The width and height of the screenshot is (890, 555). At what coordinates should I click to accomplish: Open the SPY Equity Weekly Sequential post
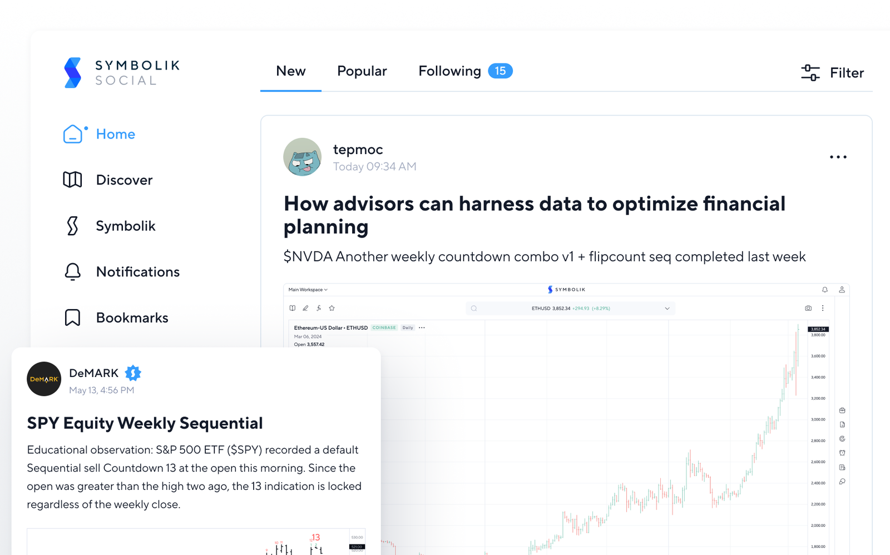click(145, 423)
